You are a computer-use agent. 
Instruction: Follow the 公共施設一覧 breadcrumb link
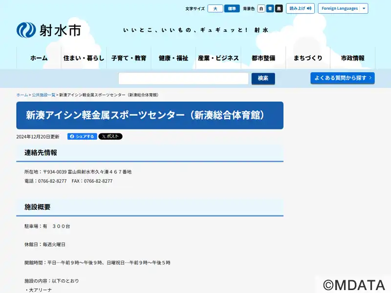(x=43, y=95)
